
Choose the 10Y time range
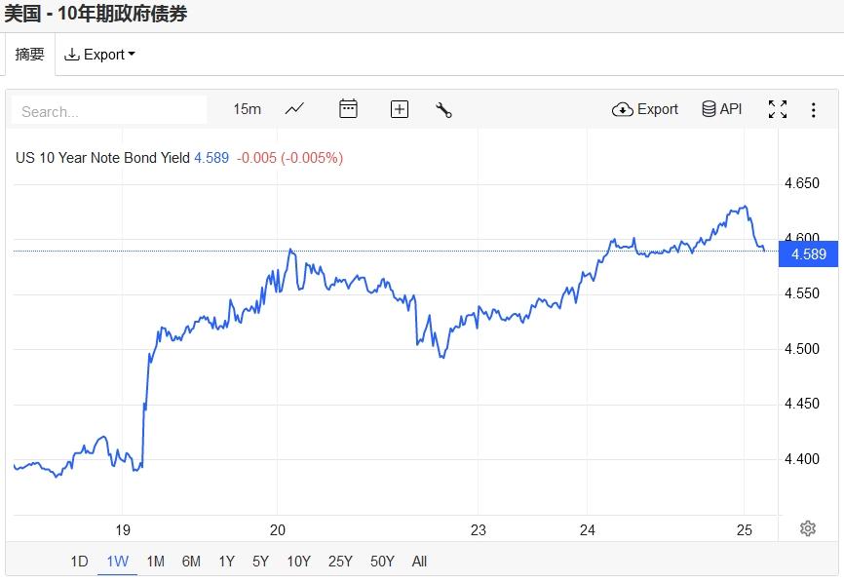pos(299,562)
